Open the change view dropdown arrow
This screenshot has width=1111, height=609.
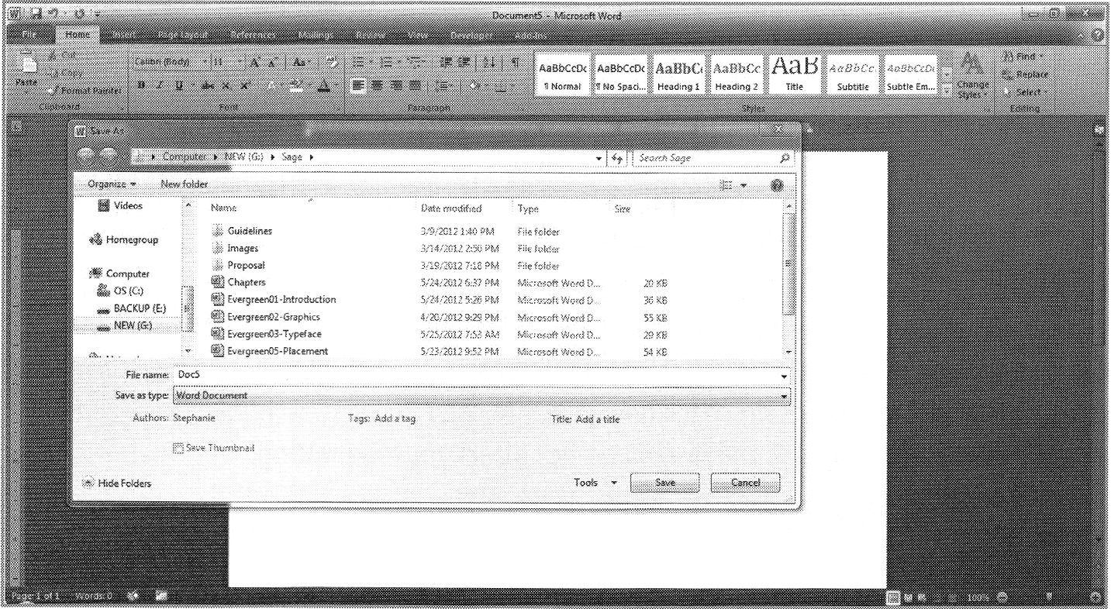pyautogui.click(x=745, y=184)
